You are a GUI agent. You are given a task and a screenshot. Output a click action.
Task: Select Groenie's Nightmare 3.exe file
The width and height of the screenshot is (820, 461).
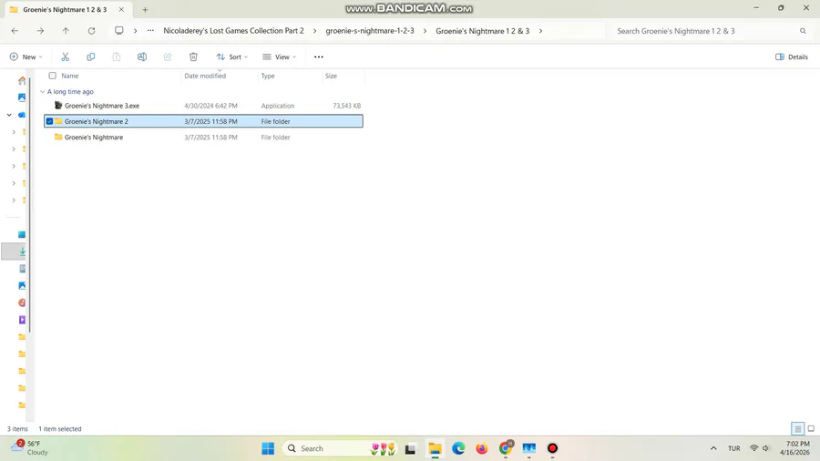point(102,106)
